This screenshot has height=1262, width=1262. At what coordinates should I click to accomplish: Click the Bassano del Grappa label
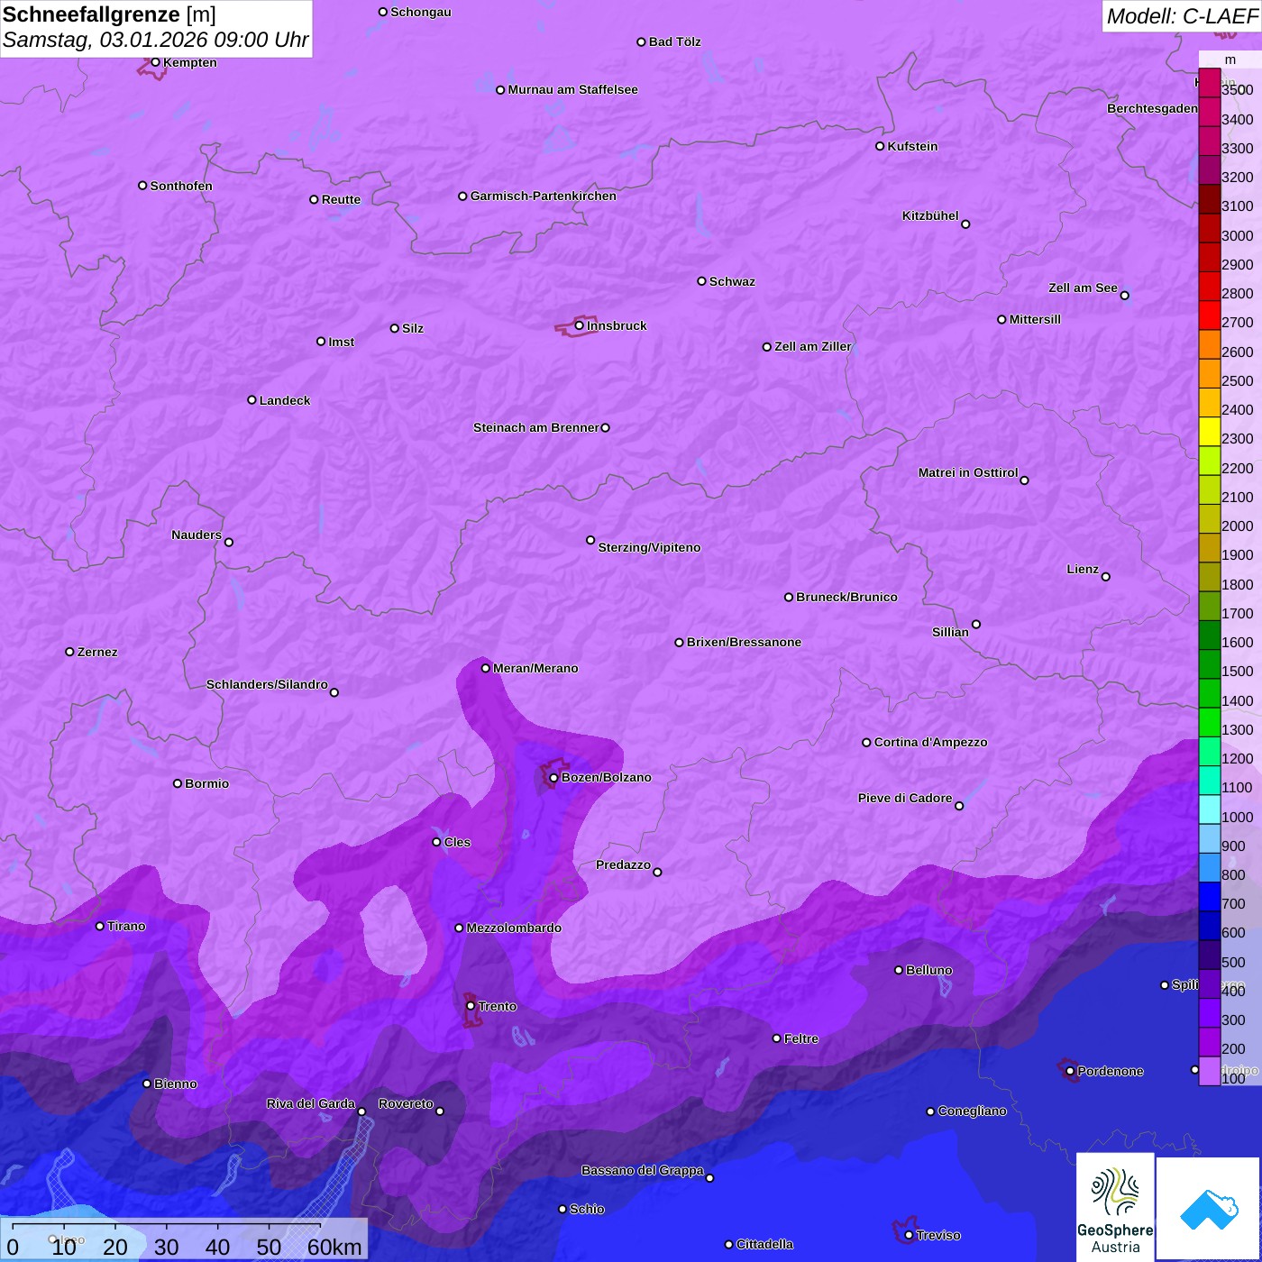(643, 1170)
